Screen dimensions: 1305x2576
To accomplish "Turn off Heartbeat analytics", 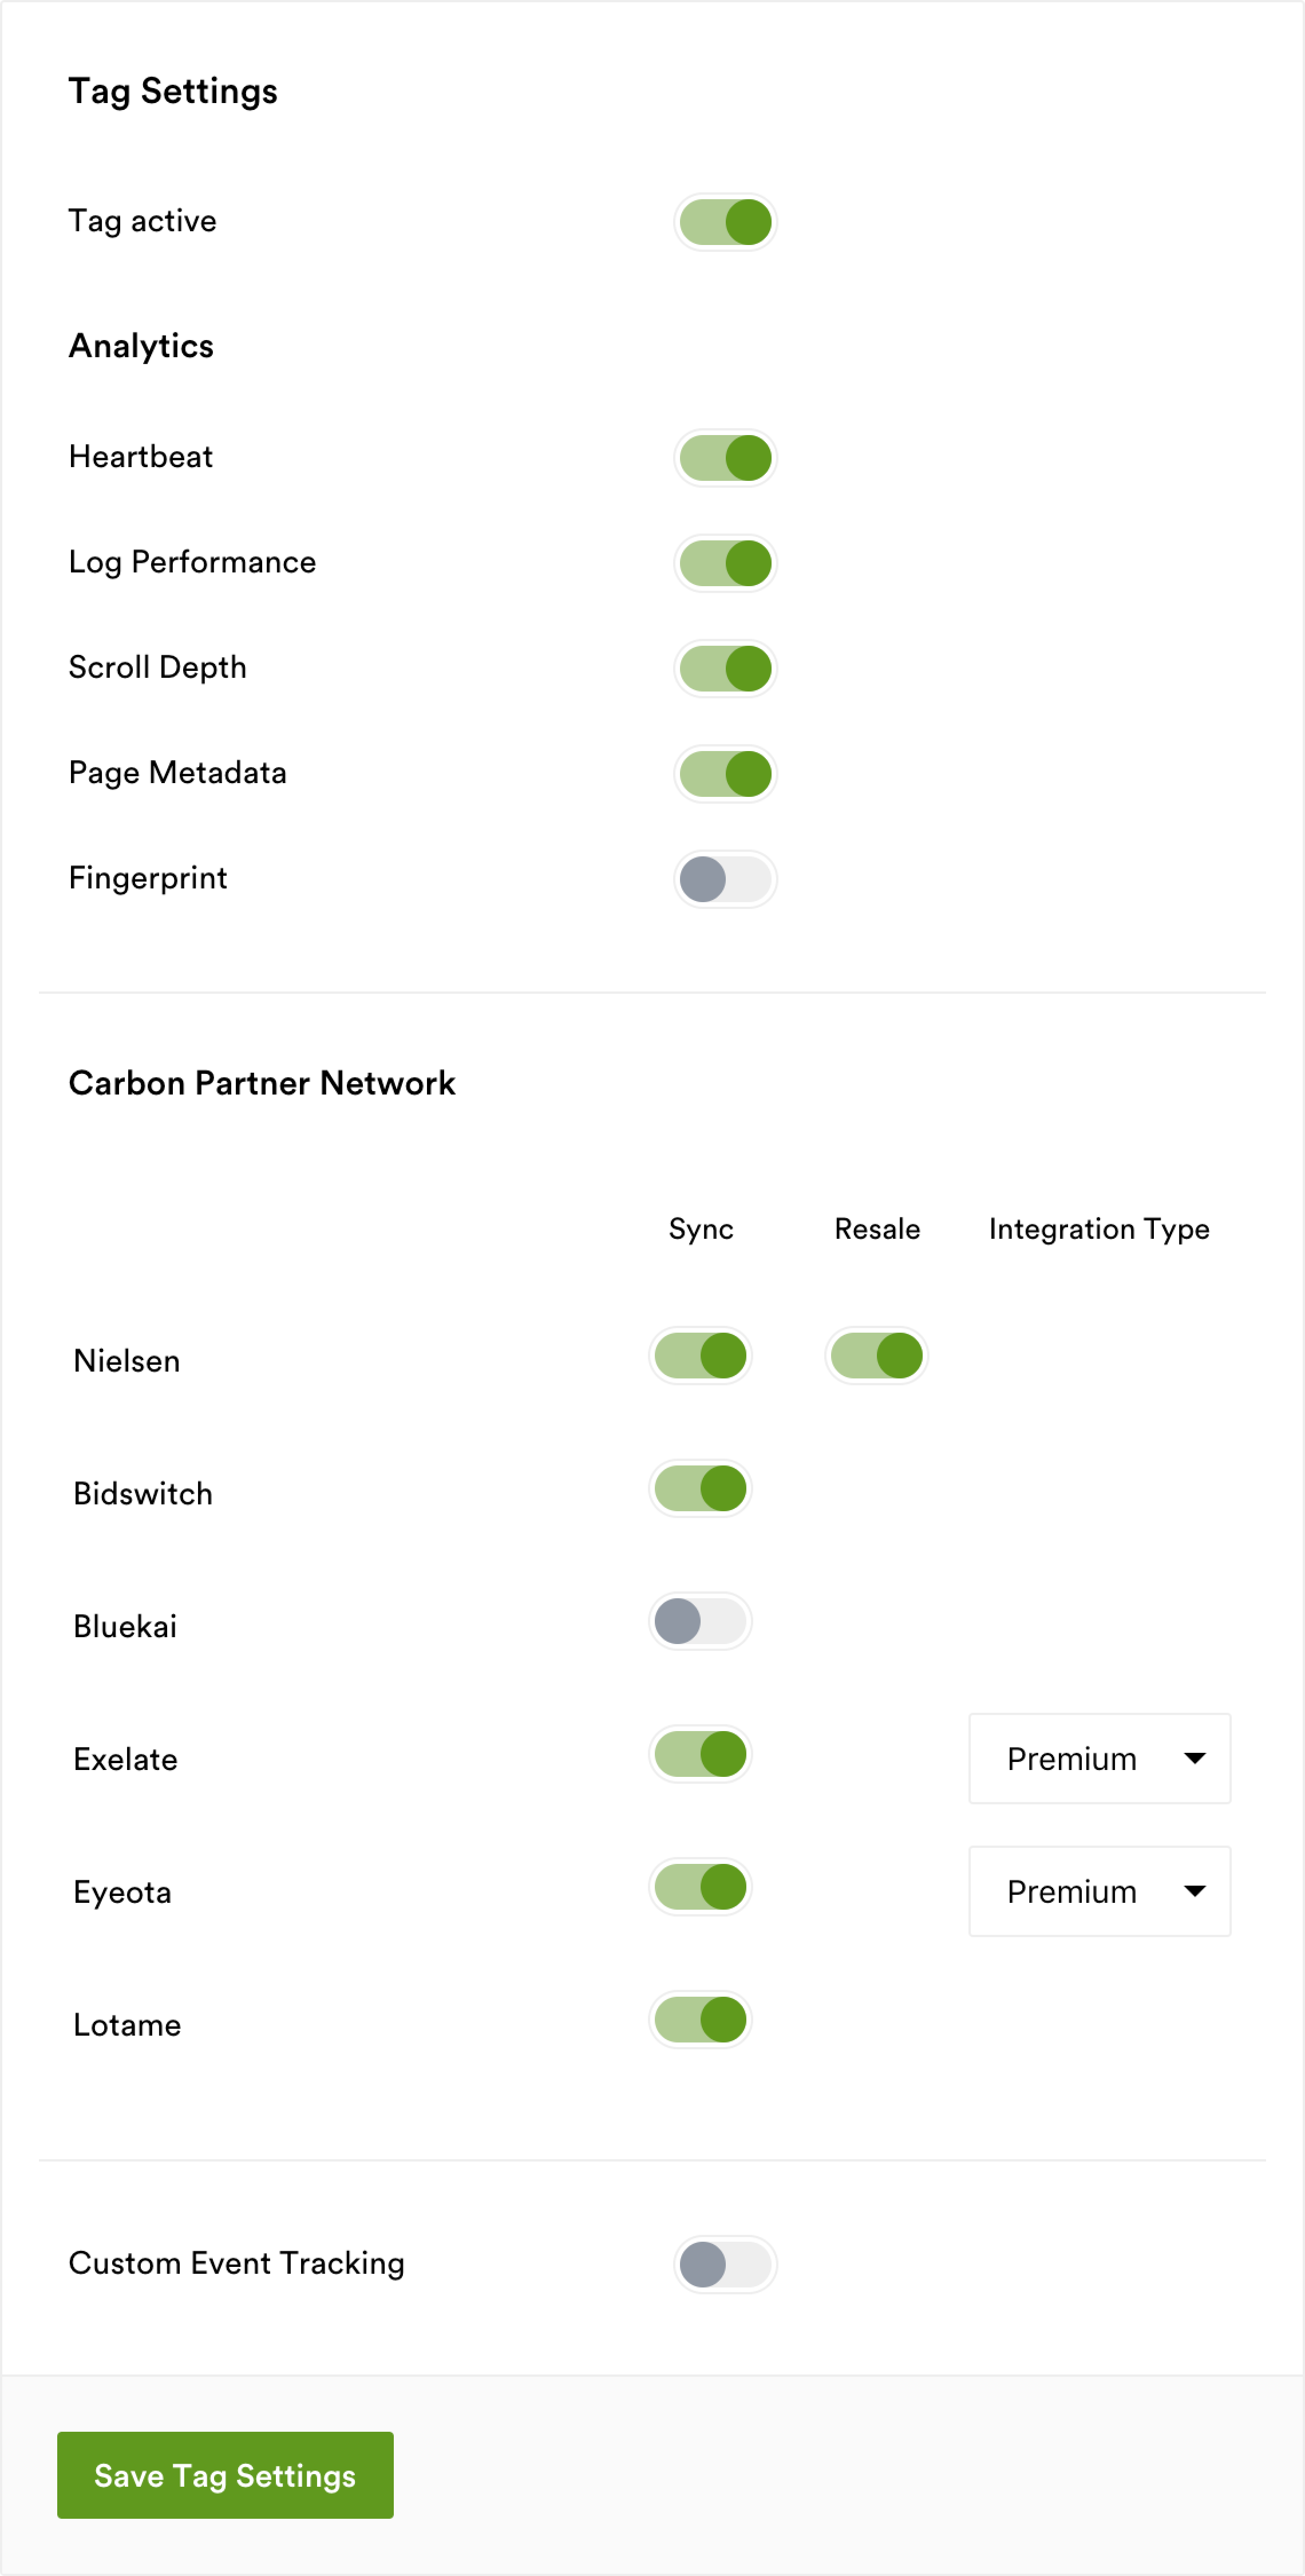I will [725, 458].
